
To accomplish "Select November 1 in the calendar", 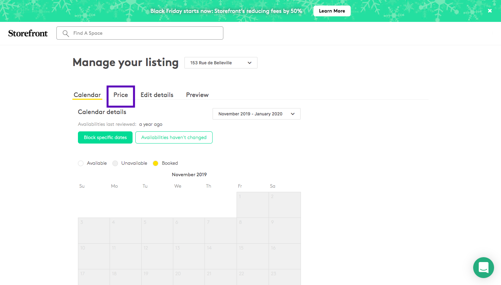I will click(253, 205).
